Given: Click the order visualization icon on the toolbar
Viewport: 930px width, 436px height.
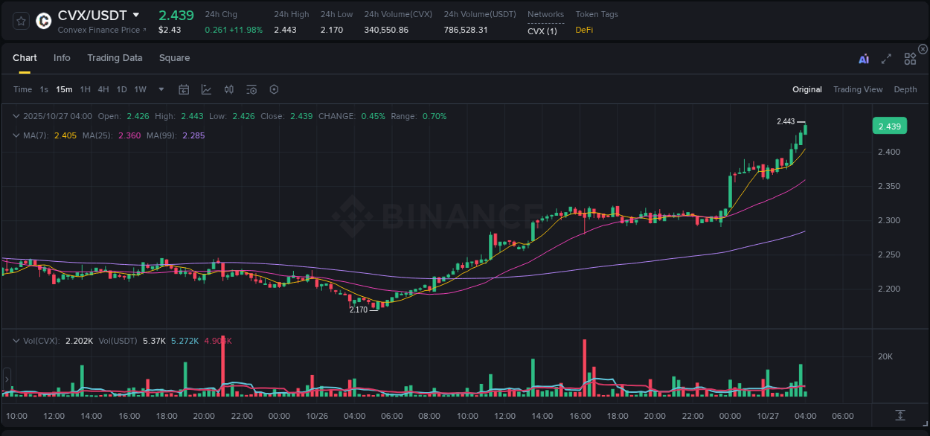Looking at the screenshot, I should click(251, 89).
